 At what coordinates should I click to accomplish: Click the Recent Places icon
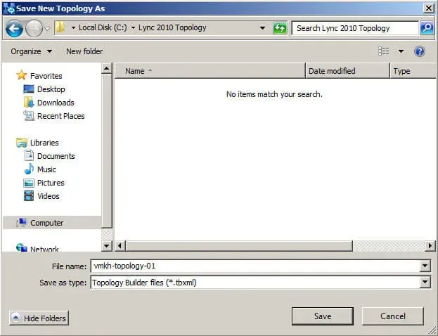(x=29, y=115)
